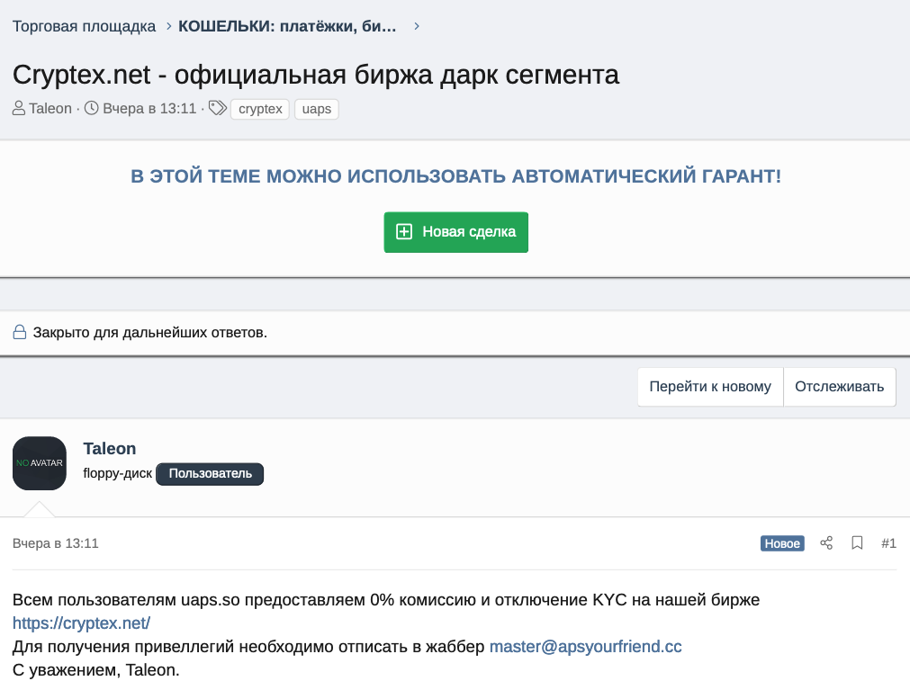Bookmark the post using the bookmark icon

pos(857,542)
